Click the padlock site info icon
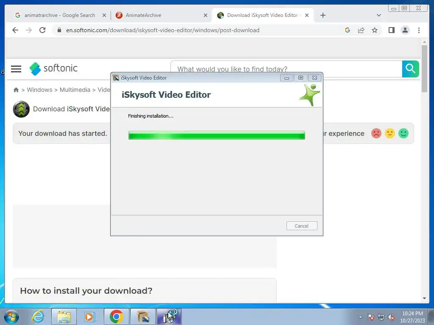This screenshot has height=325, width=434. 59,30
